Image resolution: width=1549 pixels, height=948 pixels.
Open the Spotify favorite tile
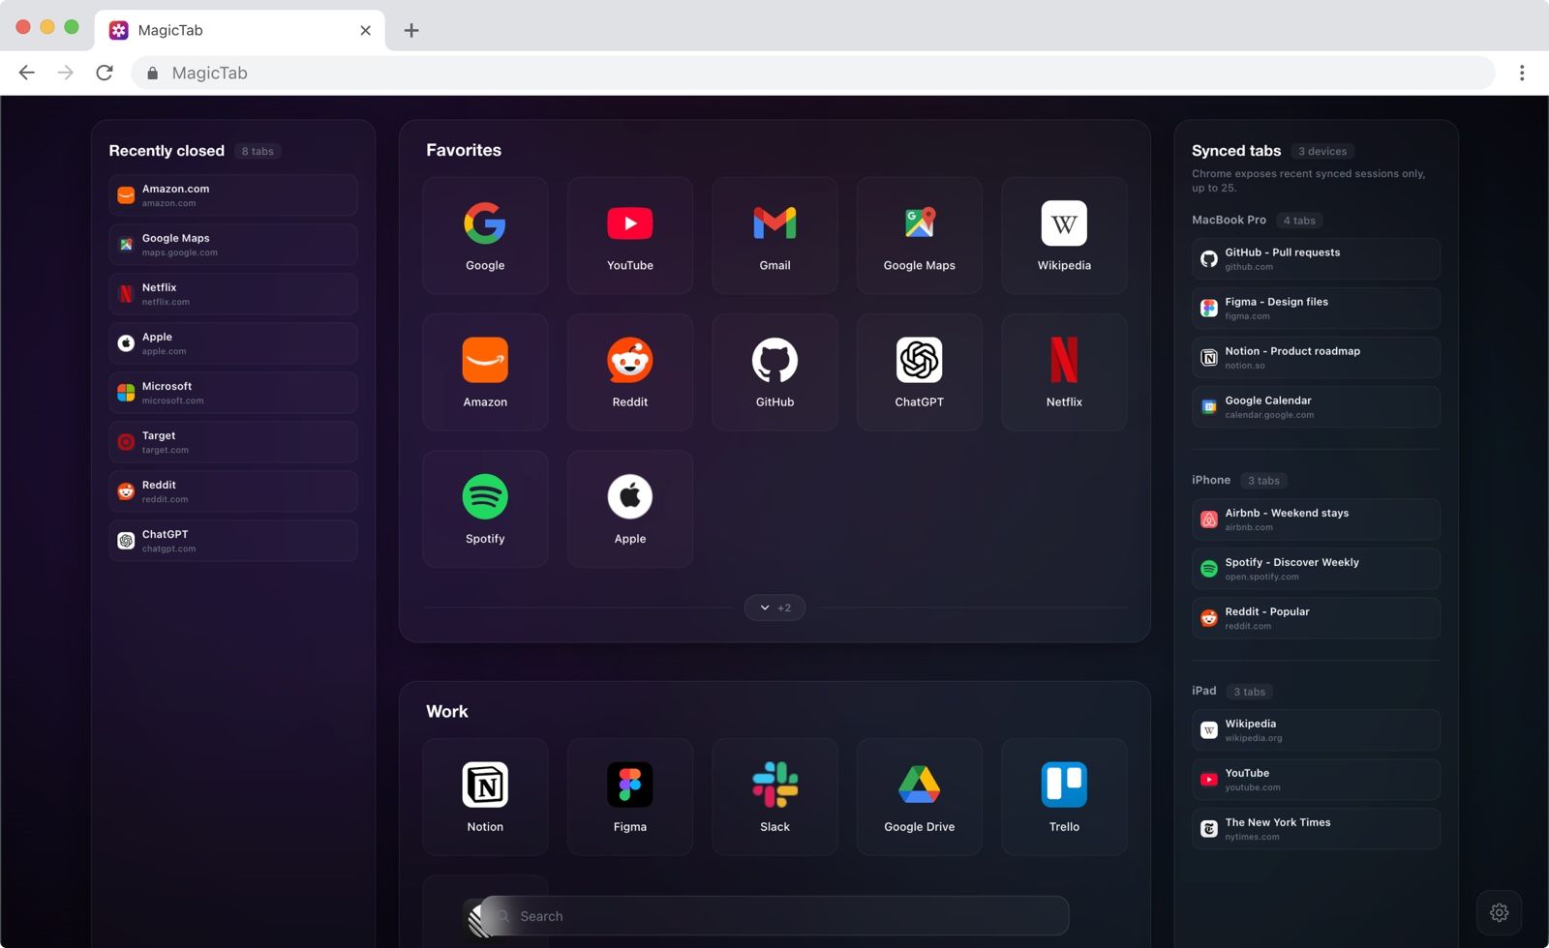click(x=485, y=509)
